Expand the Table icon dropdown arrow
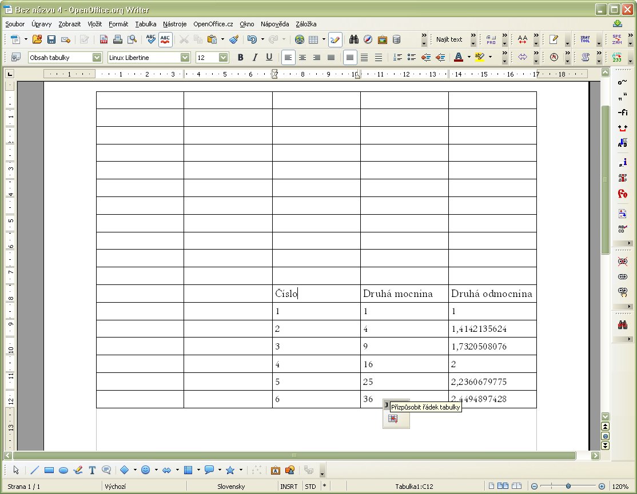 coord(324,39)
